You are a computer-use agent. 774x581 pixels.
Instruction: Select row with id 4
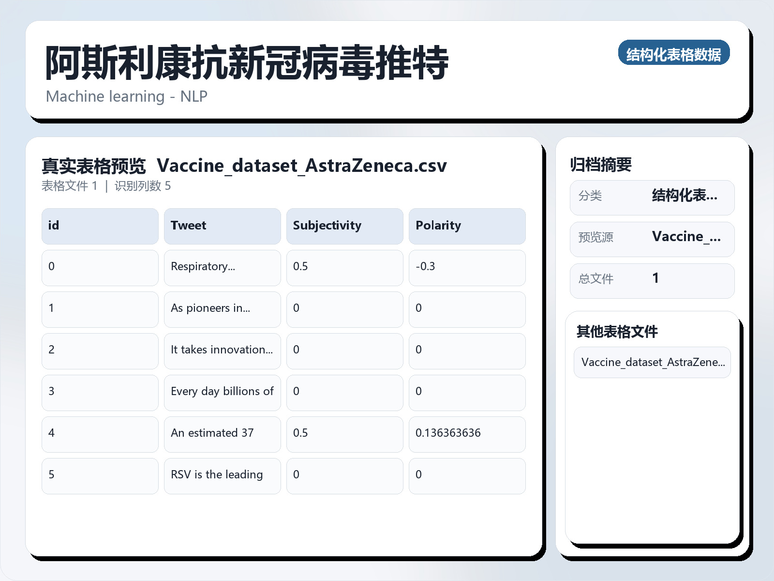coord(100,434)
